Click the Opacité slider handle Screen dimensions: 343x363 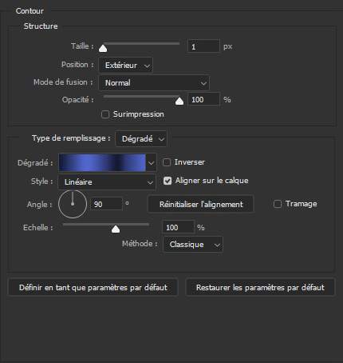(x=179, y=102)
